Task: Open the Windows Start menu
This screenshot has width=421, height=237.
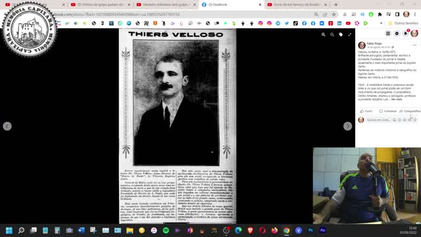Action: coord(9,230)
